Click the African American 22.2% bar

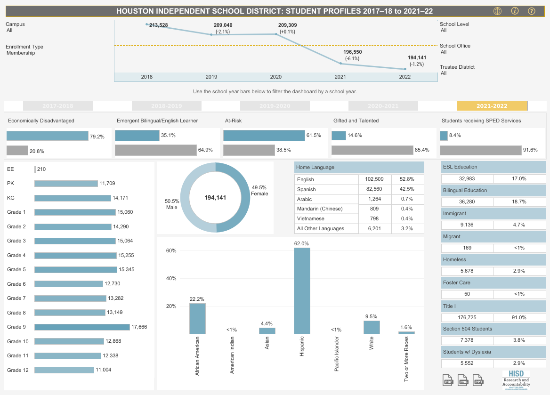(x=197, y=319)
